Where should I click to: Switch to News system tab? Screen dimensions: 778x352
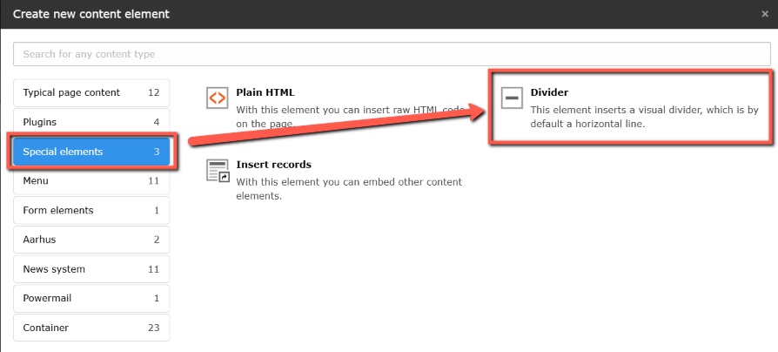click(91, 269)
